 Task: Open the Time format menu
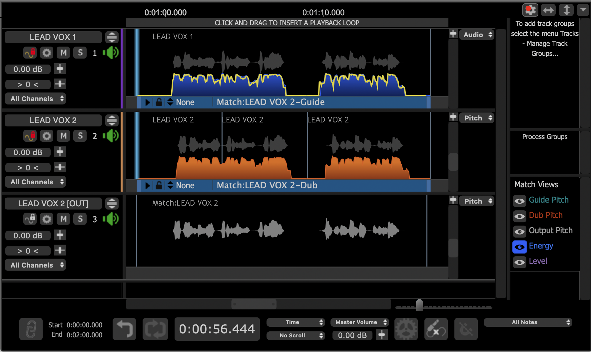(x=295, y=322)
